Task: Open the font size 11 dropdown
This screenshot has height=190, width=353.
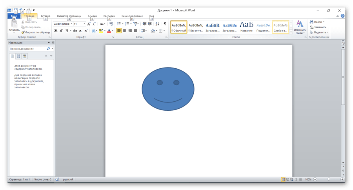Action: 80,24
